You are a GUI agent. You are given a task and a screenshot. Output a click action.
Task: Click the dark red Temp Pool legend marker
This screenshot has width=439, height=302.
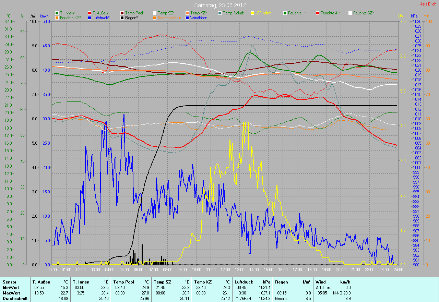click(x=122, y=13)
